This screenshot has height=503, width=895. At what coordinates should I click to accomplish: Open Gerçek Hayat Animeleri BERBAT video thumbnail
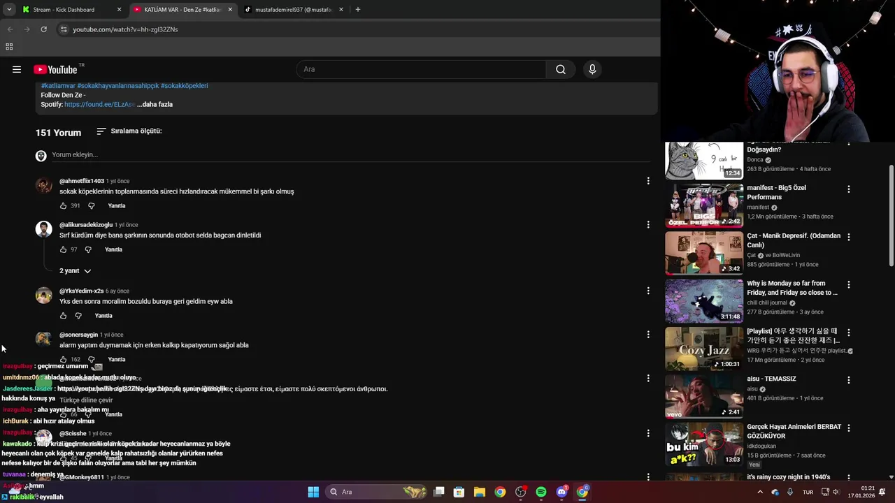click(704, 444)
